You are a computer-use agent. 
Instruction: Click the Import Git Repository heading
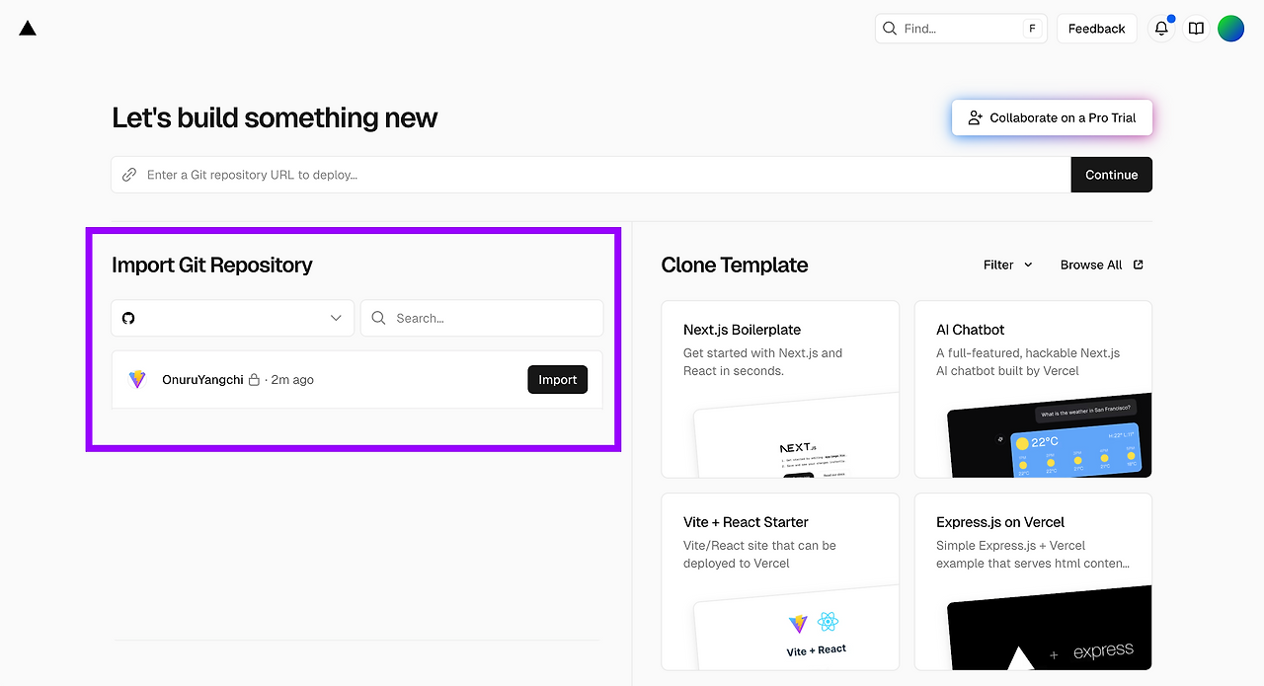coord(211,265)
